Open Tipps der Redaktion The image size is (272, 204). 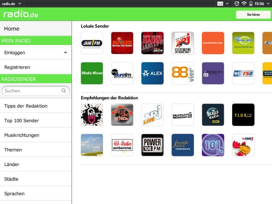coord(36,106)
